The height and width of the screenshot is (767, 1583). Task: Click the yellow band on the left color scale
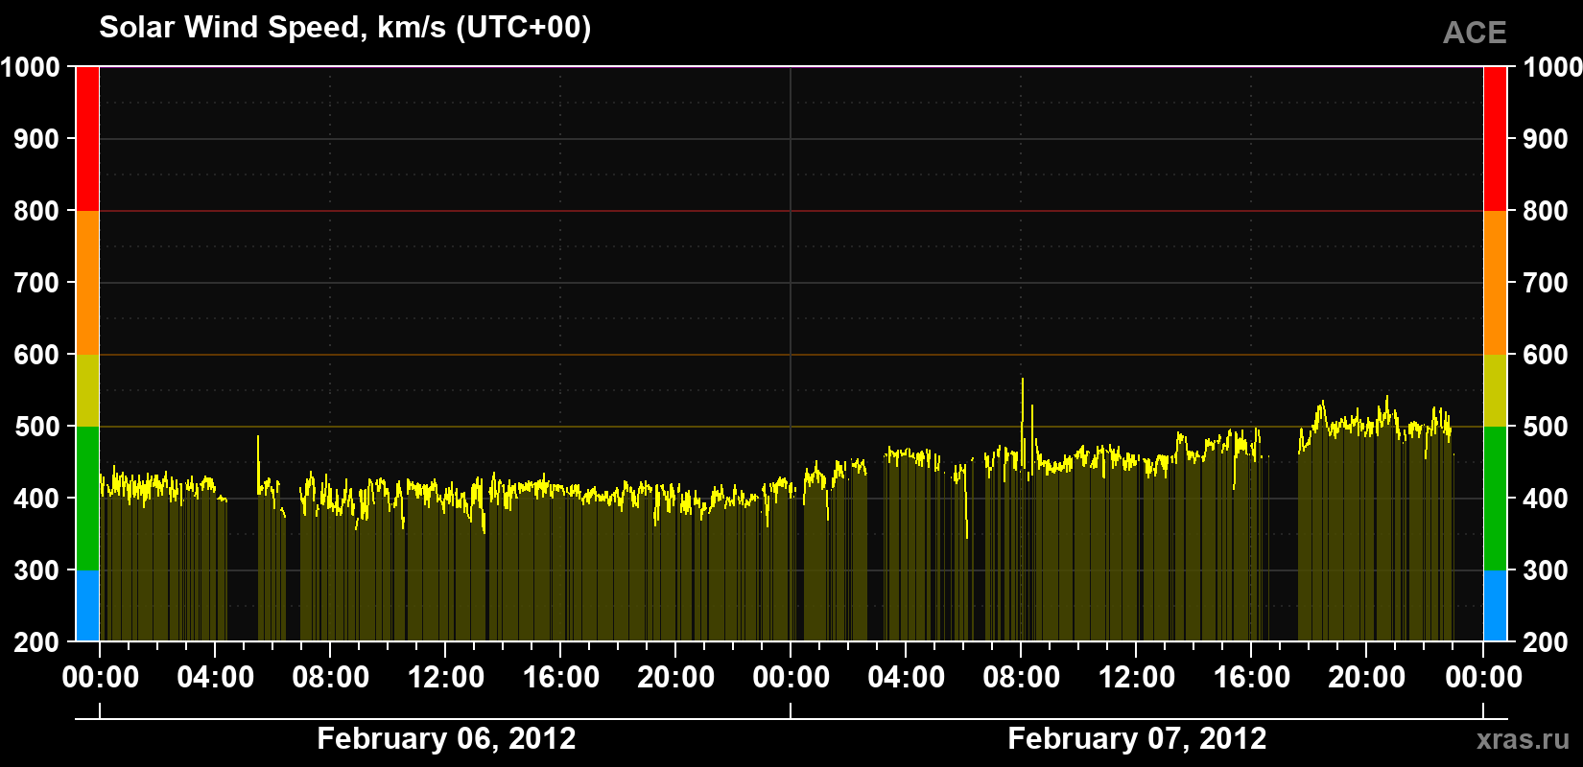coord(87,390)
